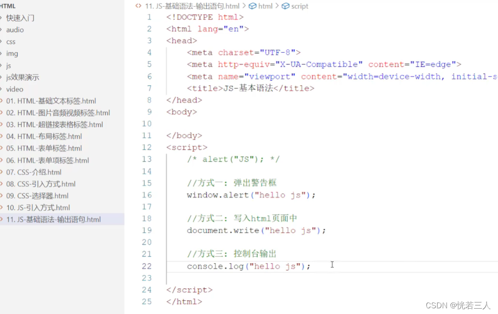Click charset="UTF-8" on line 4
Image resolution: width=498 pixels, height=314 pixels.
[x=257, y=53]
